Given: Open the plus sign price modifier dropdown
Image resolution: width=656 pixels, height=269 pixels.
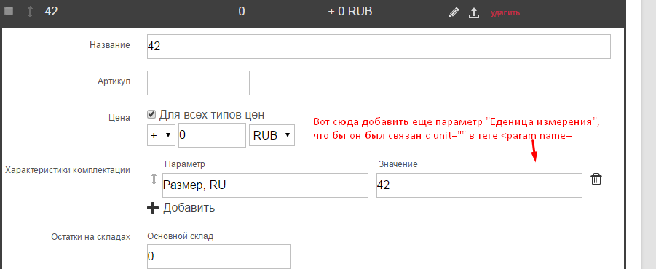Looking at the screenshot, I should [161, 135].
